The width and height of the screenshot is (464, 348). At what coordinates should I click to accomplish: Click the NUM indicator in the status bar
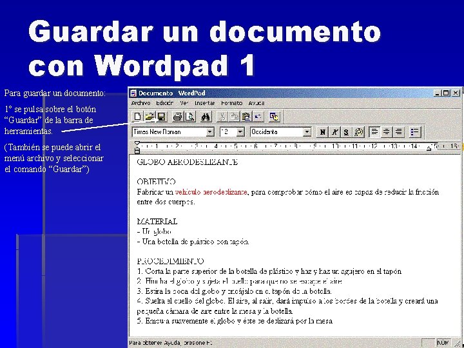coord(443,342)
